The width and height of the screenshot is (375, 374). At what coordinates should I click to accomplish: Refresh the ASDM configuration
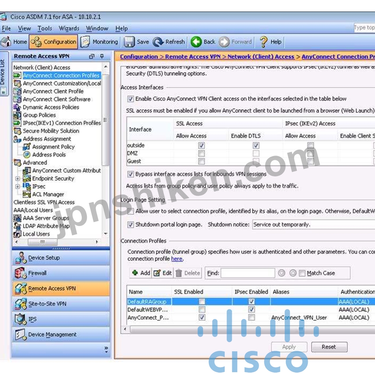point(169,42)
